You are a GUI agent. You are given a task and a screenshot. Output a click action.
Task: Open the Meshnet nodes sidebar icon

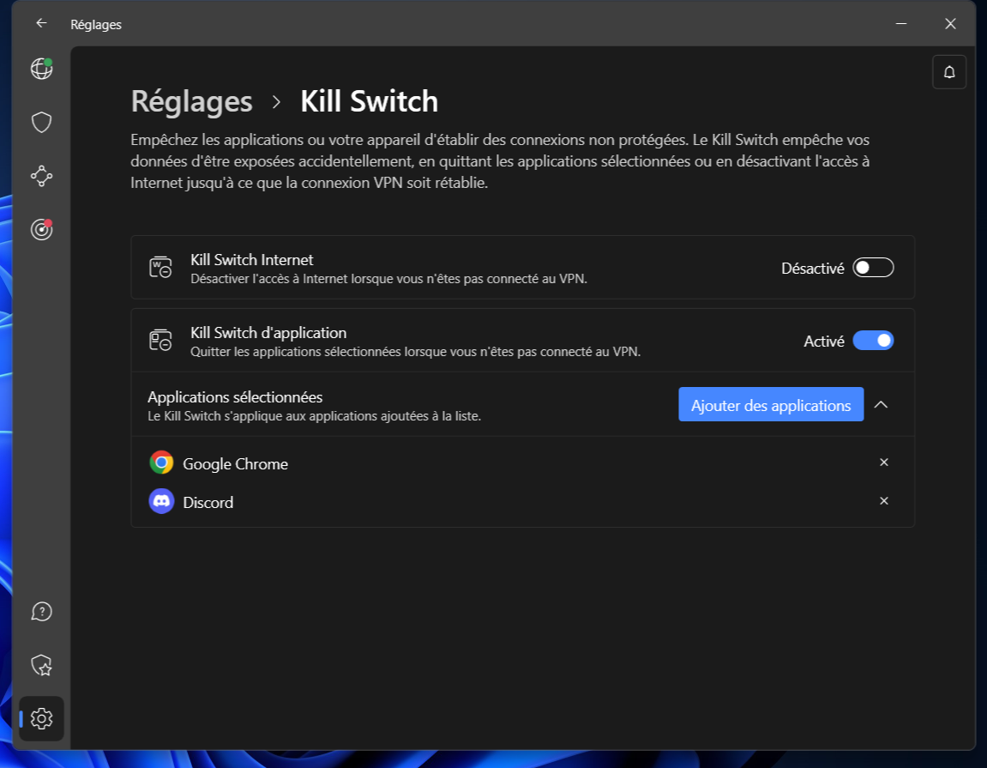(x=41, y=176)
